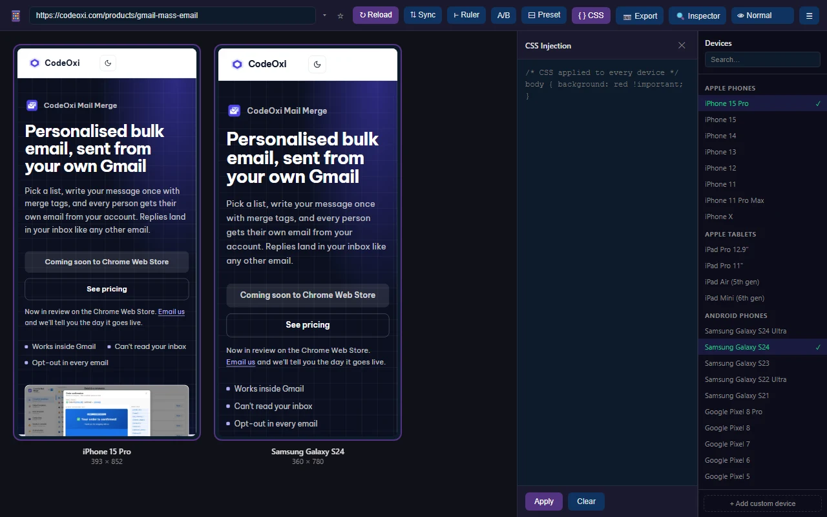Toggle the CSS injection panel button
The height and width of the screenshot is (517, 827).
coord(591,15)
